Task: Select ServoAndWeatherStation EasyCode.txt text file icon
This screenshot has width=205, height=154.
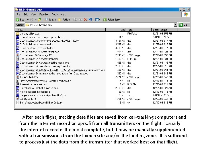Action: tap(18, 103)
